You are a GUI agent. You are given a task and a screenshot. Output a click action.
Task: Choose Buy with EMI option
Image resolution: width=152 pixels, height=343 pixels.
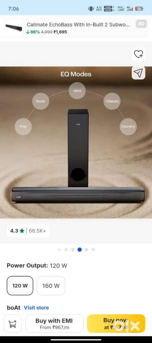tap(54, 323)
